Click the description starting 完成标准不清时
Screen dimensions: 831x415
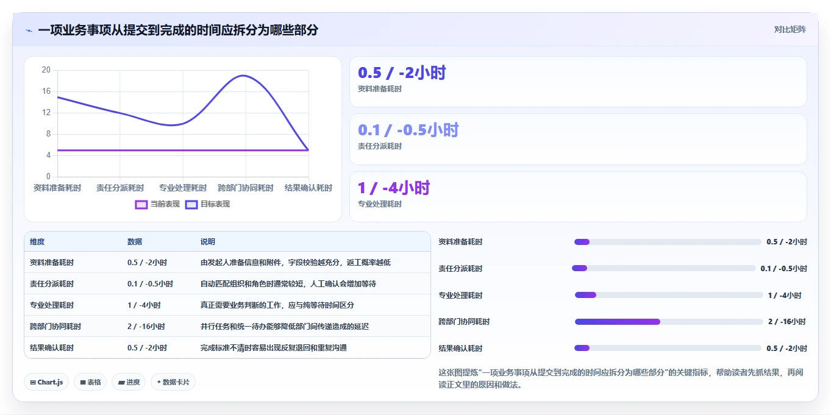click(x=274, y=348)
